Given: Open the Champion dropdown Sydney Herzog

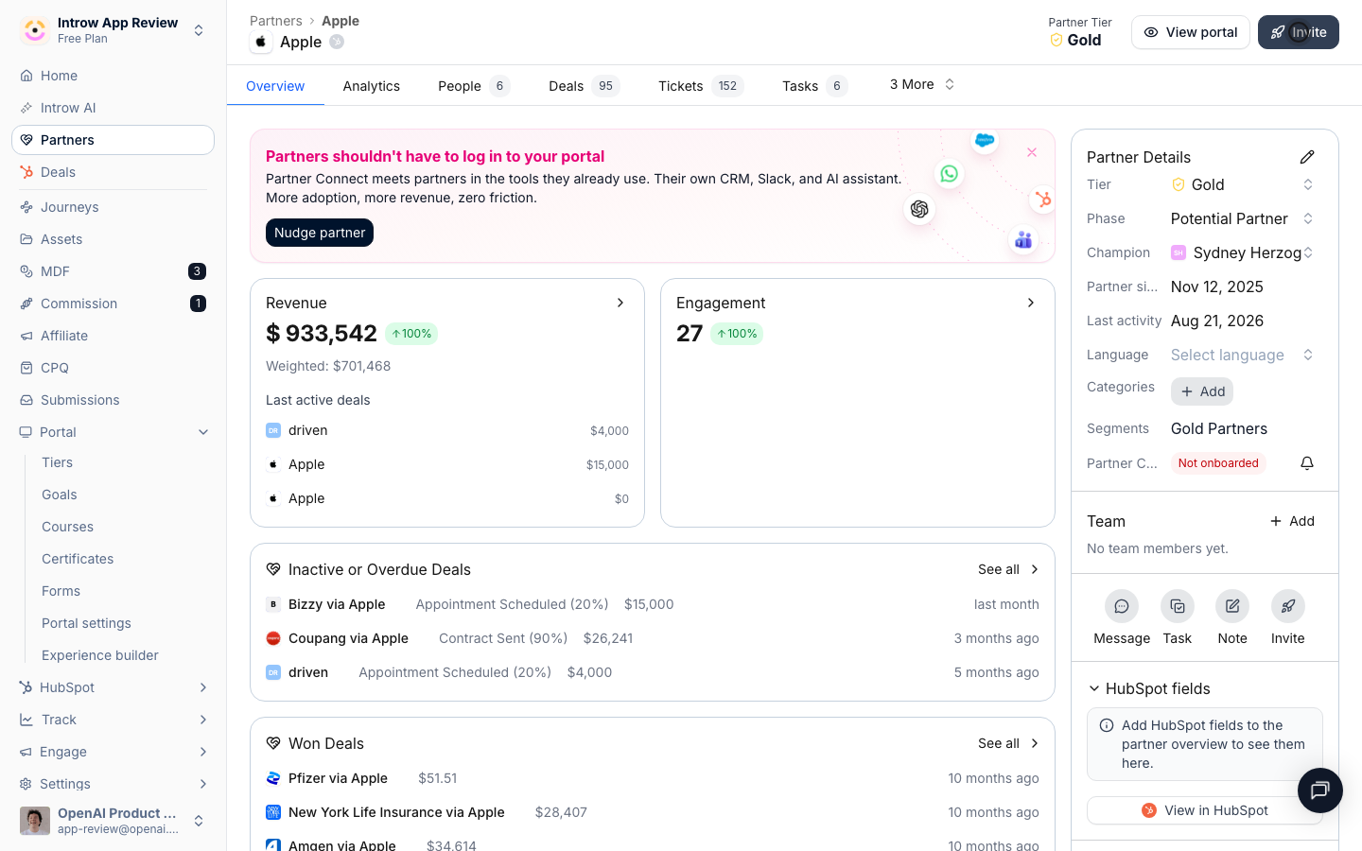Looking at the screenshot, I should click(x=1243, y=252).
